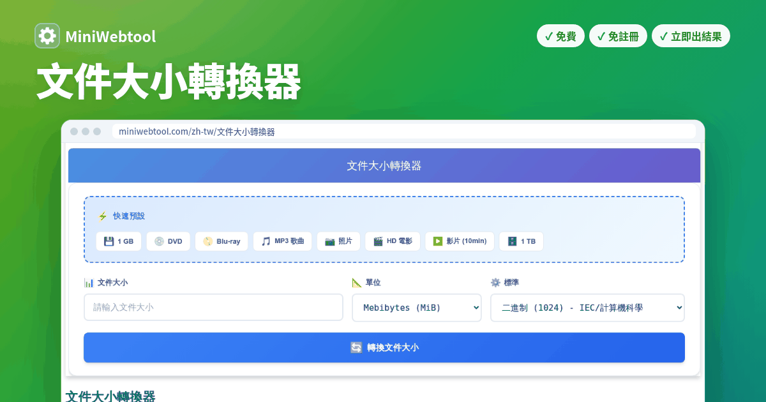Select the 1 GB quick preset
The height and width of the screenshot is (402, 766).
118,241
